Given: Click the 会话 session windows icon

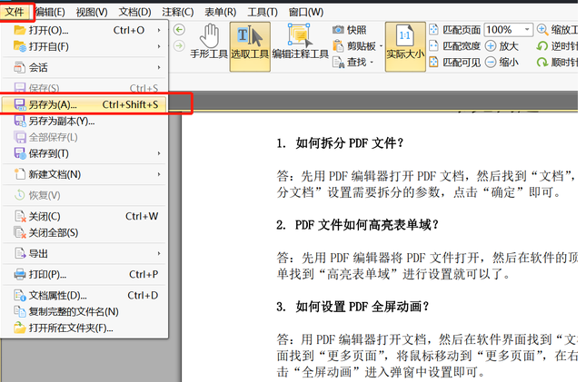Looking at the screenshot, I should tap(19, 67).
